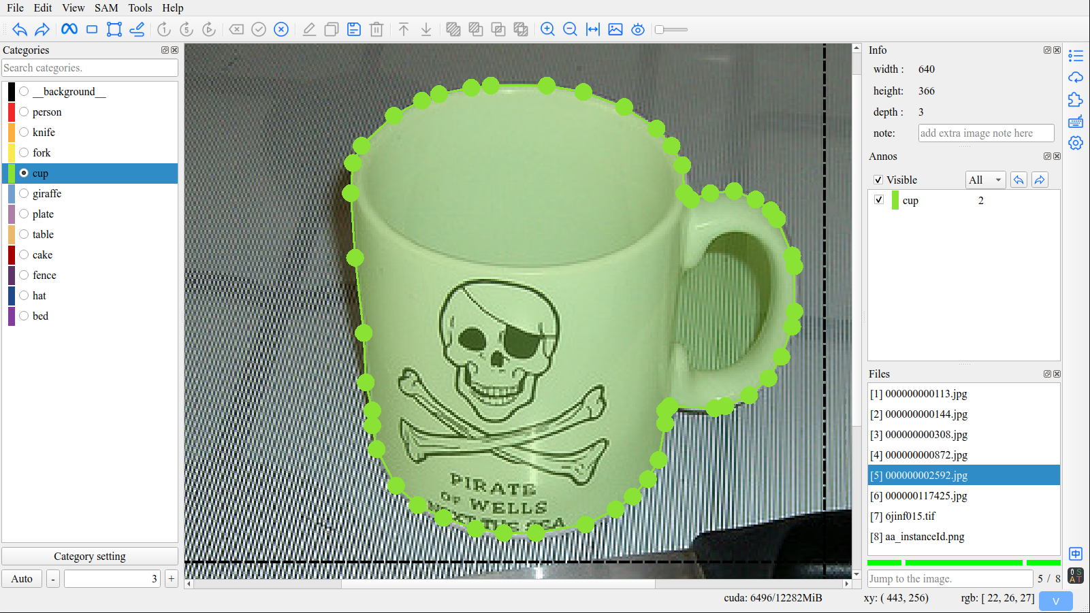Image resolution: width=1090 pixels, height=613 pixels.
Task: Move annotation to bottom layer
Action: (x=426, y=29)
